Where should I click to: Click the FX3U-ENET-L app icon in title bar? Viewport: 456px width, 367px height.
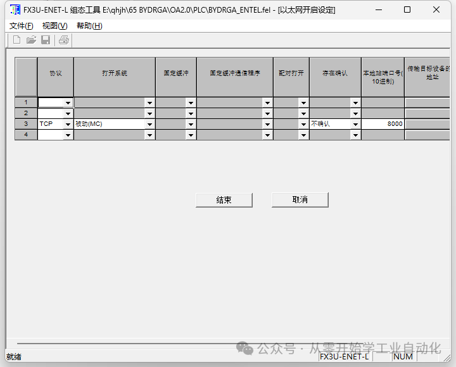pos(15,10)
